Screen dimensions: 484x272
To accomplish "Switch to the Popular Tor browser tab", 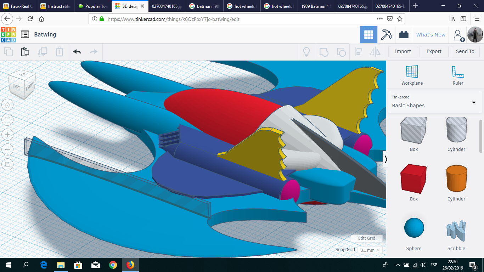I will pyautogui.click(x=93, y=6).
